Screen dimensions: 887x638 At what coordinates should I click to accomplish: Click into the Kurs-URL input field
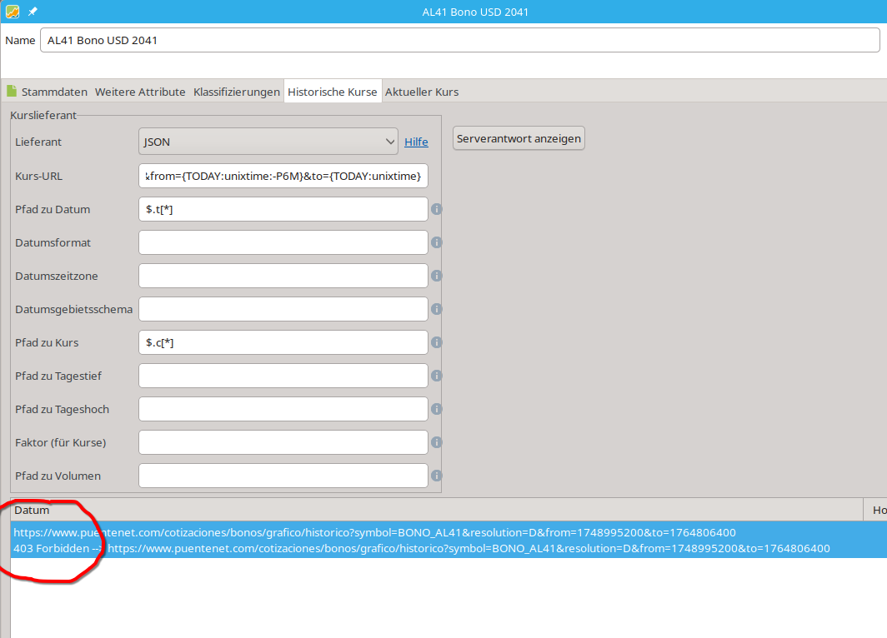[x=283, y=176]
